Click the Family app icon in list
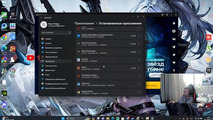Viewport: 213px width, 120px height. 79,68
